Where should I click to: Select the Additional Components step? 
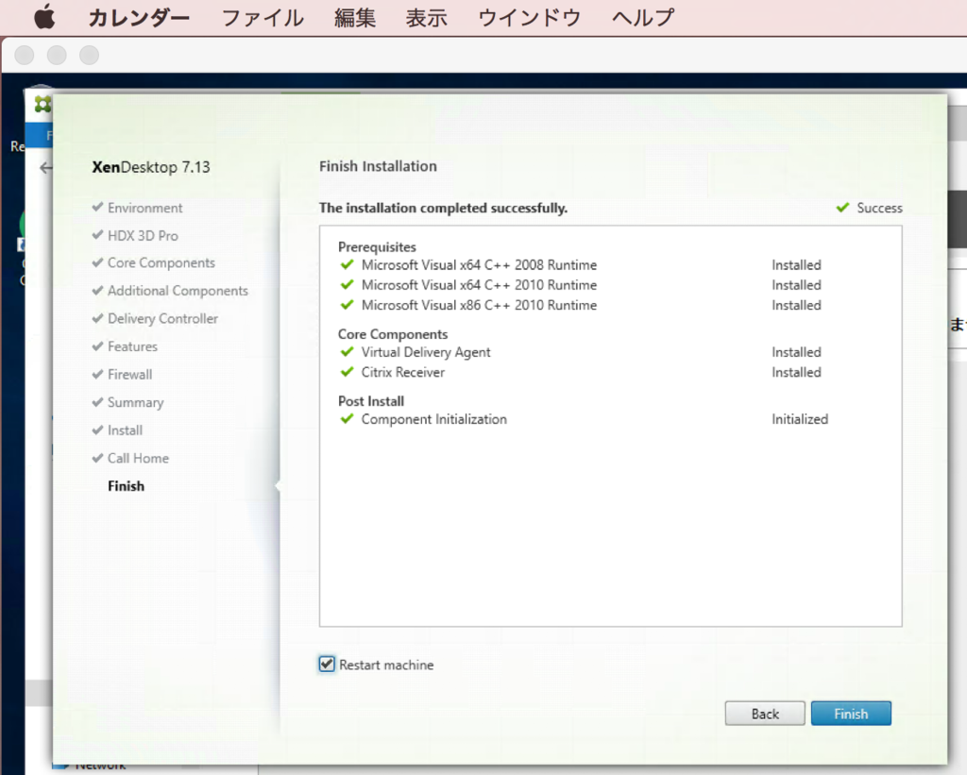coord(178,291)
